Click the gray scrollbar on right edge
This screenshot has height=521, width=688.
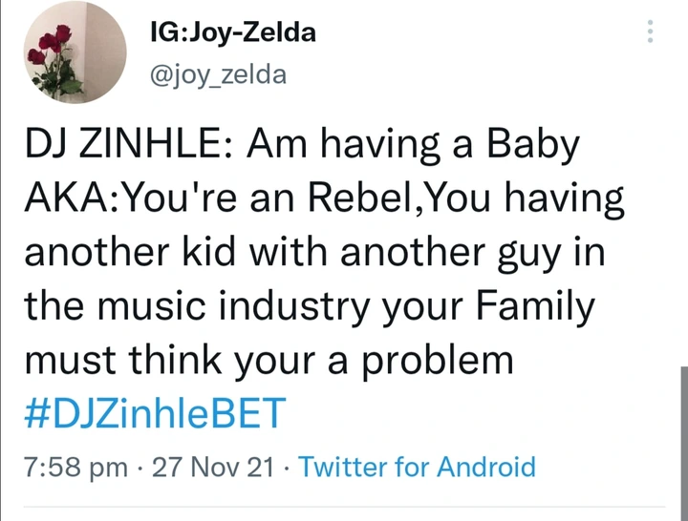point(684,444)
